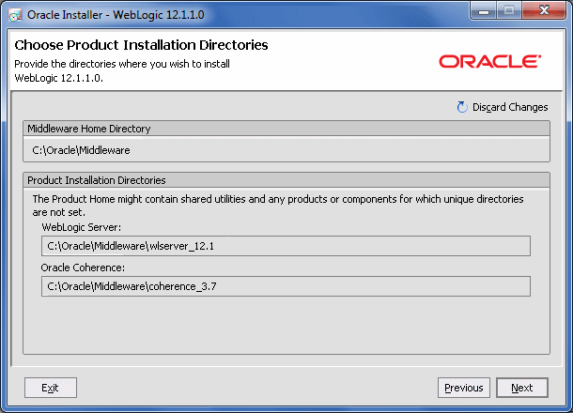Viewport: 573px width, 413px height.
Task: Click the Middleware Home Directory header
Action: 286,129
